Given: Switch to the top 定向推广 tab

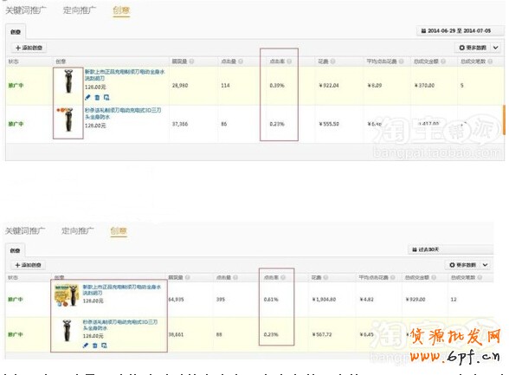Looking at the screenshot, I should tap(80, 10).
